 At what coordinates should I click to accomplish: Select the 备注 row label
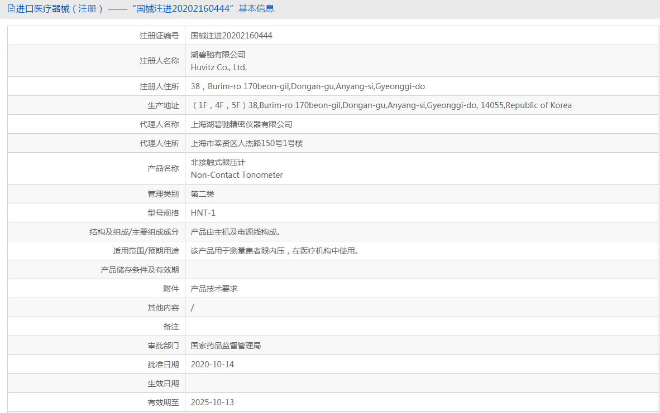pos(171,327)
